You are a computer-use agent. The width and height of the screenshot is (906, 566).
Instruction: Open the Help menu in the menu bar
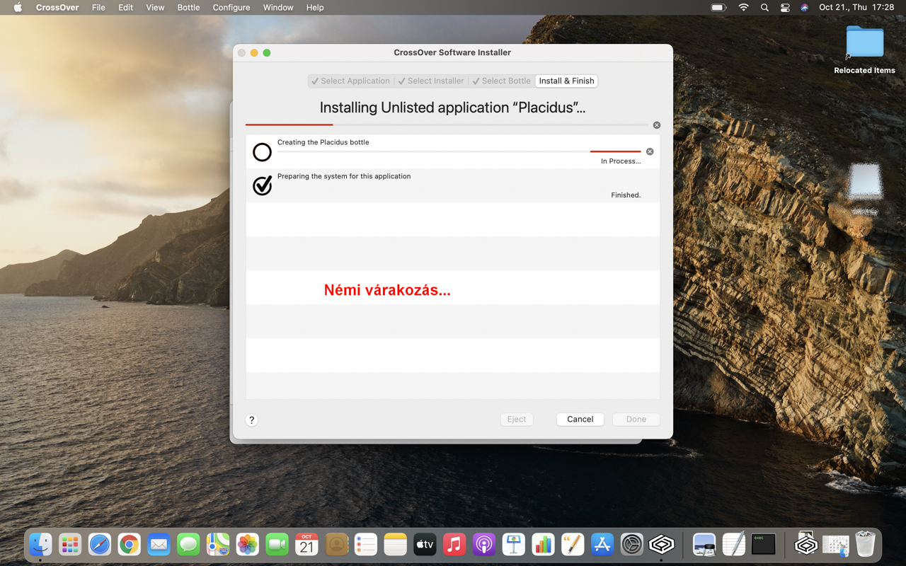click(315, 8)
